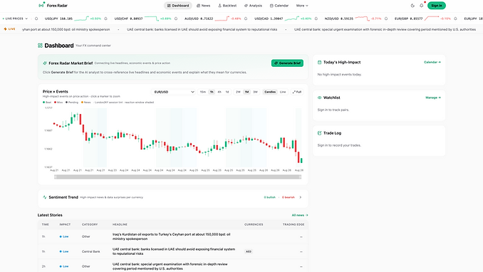Click the Dashboard heading grid icon
The width and height of the screenshot is (483, 272).
click(x=40, y=46)
